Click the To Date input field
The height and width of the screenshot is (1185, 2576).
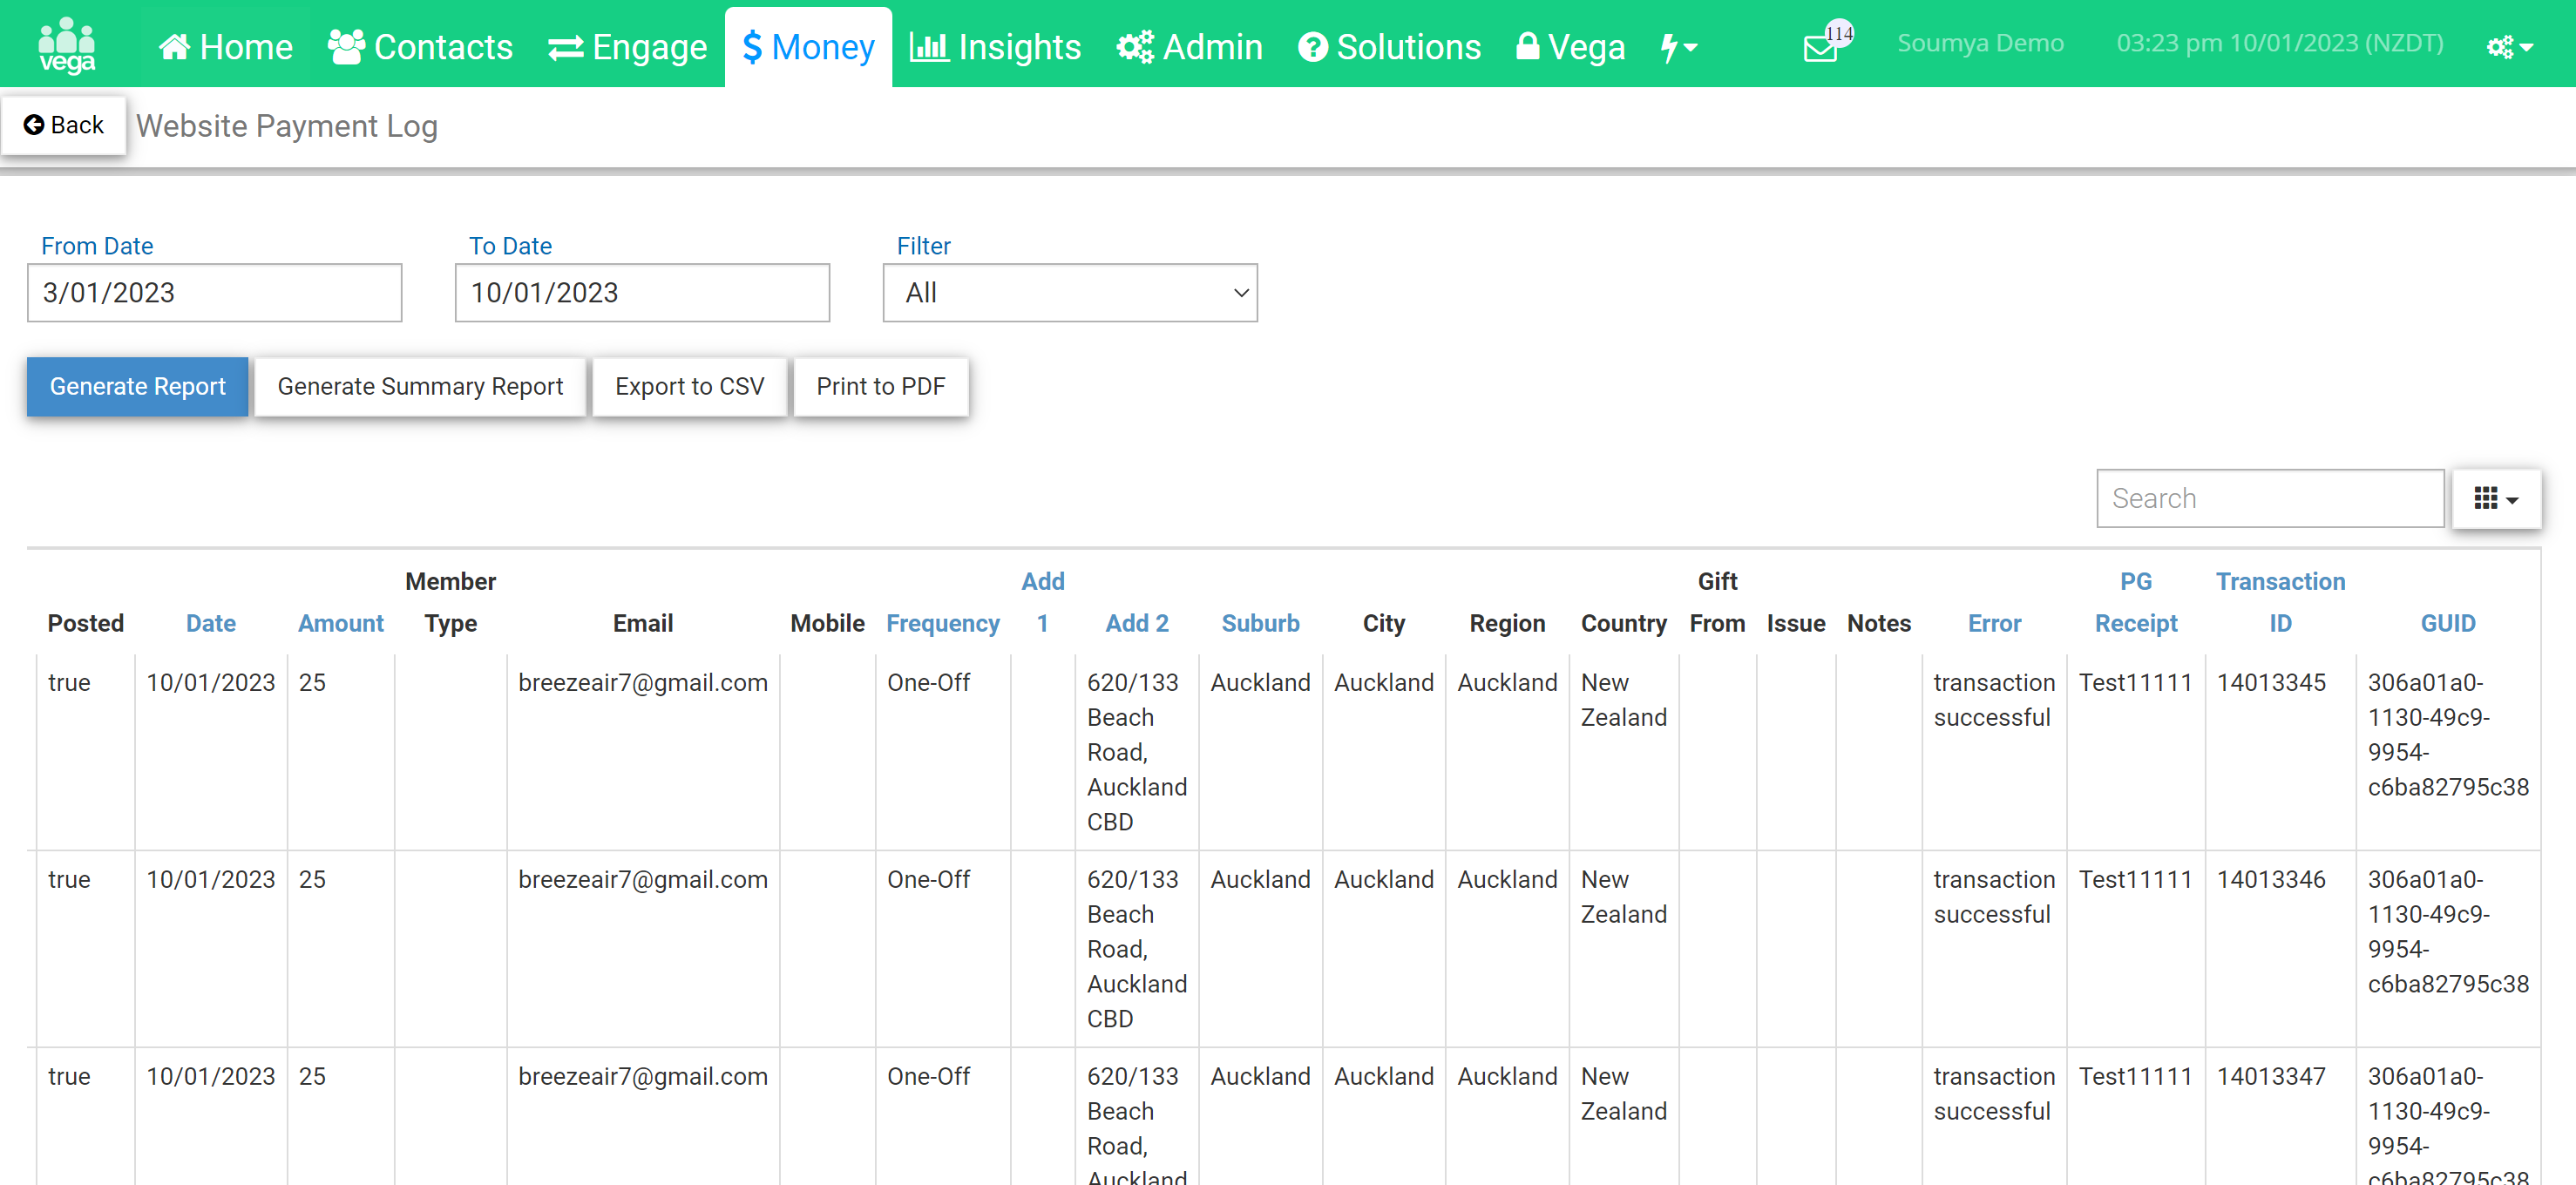tap(642, 293)
